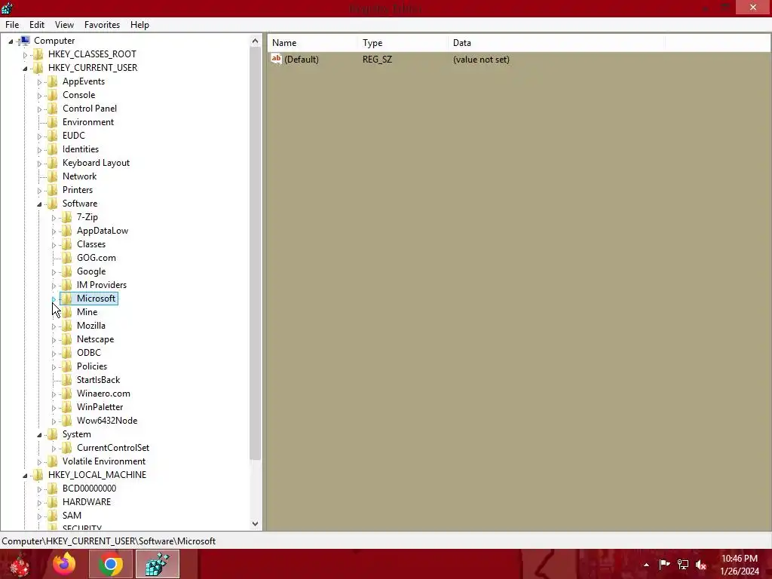Click the (value not set) data cell
The image size is (772, 579).
tap(481, 60)
